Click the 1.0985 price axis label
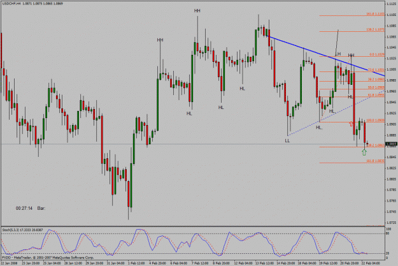 click(391, 80)
